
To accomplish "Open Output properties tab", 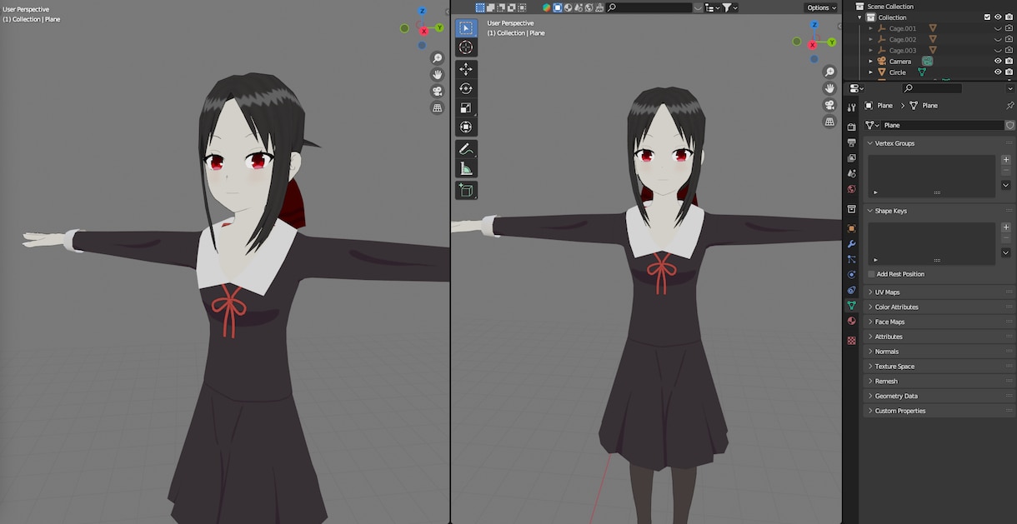I will click(x=851, y=142).
